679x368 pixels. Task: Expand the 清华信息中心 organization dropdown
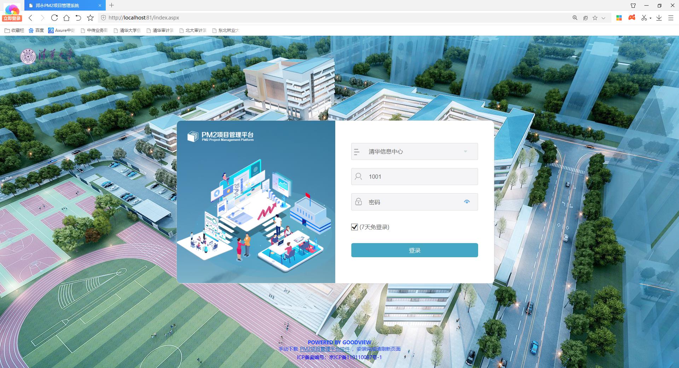click(x=465, y=151)
